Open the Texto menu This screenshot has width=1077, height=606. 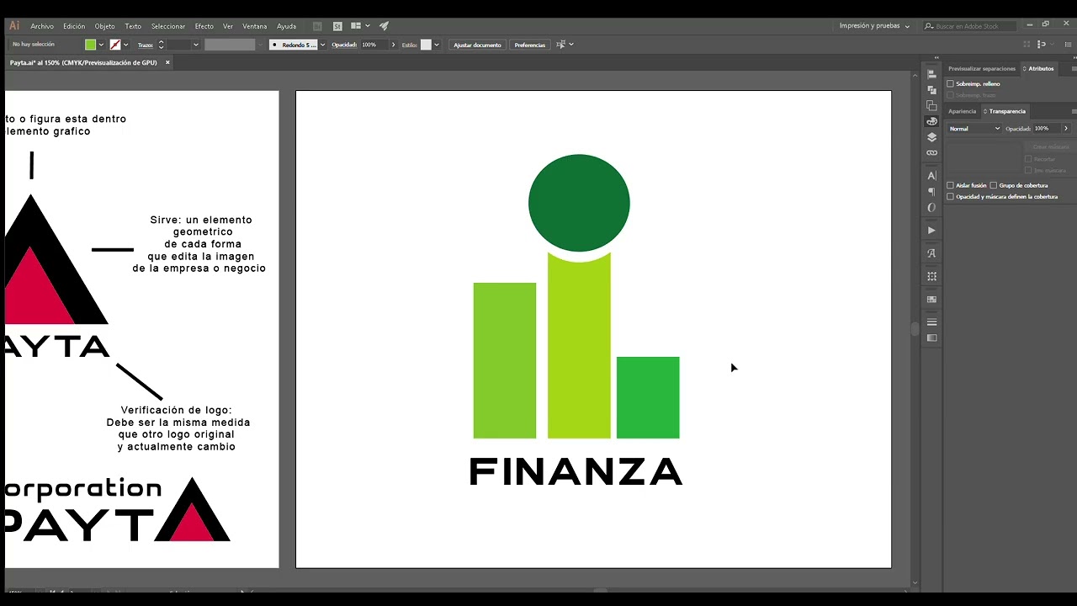133,26
